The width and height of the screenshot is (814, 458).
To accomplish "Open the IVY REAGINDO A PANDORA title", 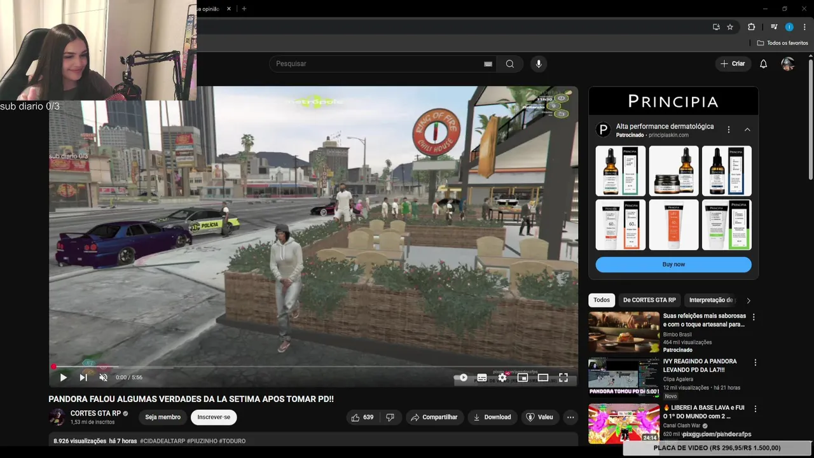I will [x=700, y=365].
